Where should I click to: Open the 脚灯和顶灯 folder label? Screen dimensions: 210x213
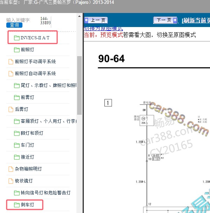click(32, 133)
